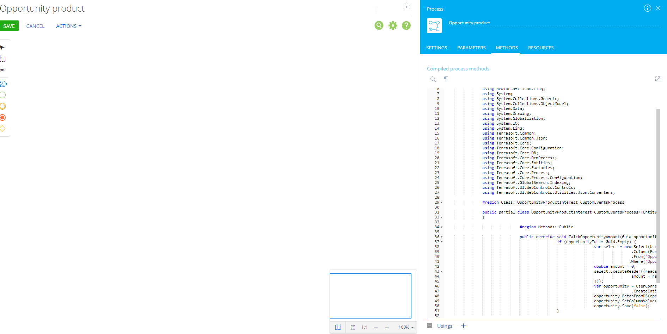Image resolution: width=667 pixels, height=334 pixels.
Task: Pick the orange intermediate event circle
Action: click(x=2, y=106)
